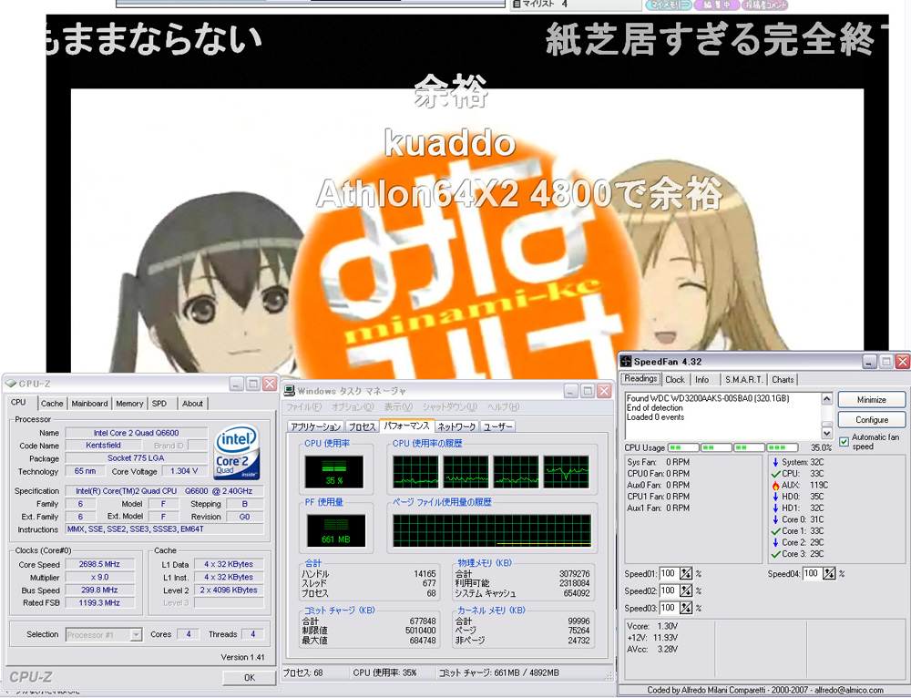The image size is (911, 698).
Task: Click the Task Manager title bar icon
Action: click(x=289, y=391)
